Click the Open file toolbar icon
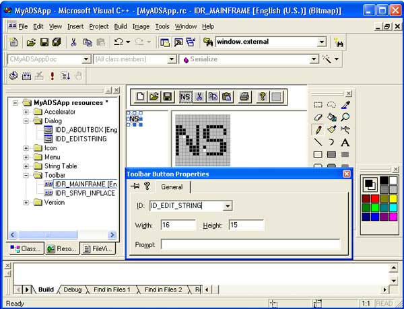This screenshot has width=404, height=309. 31,42
